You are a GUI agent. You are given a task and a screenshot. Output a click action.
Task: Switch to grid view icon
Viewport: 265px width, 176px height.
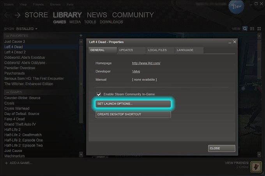pyautogui.click(x=259, y=29)
